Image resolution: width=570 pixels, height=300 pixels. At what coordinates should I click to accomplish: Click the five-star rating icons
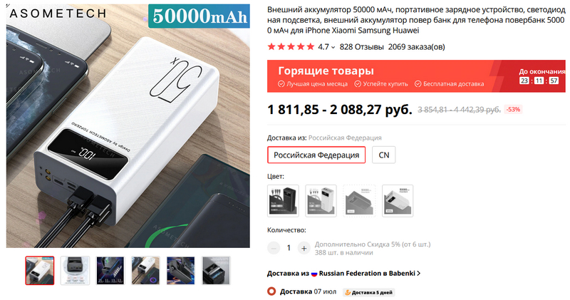click(291, 46)
